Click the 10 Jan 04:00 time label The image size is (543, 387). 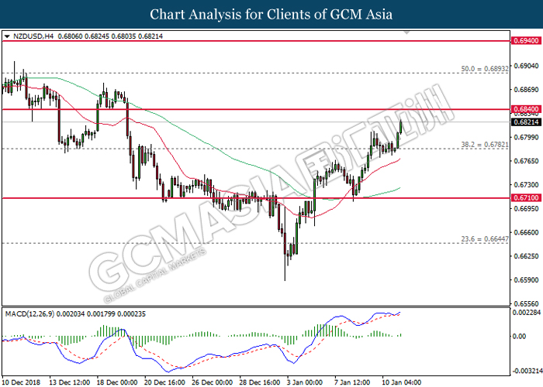(402, 382)
